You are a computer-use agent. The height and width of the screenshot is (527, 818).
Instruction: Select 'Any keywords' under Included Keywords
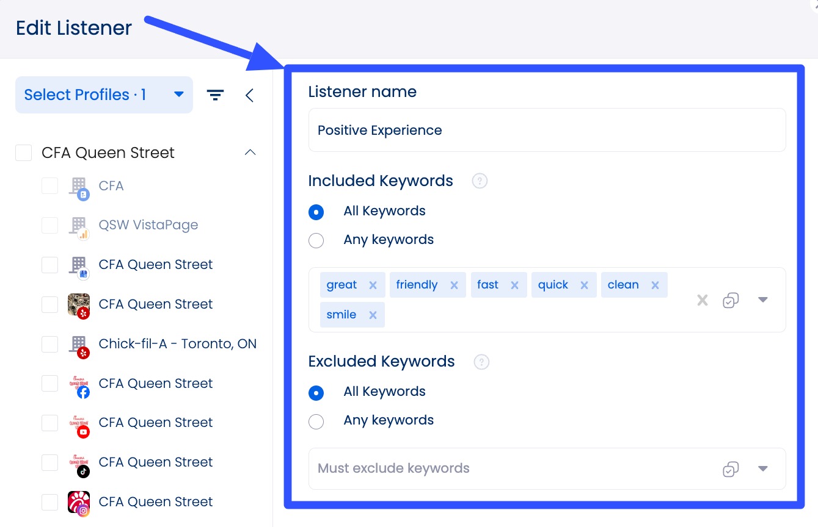click(x=316, y=240)
